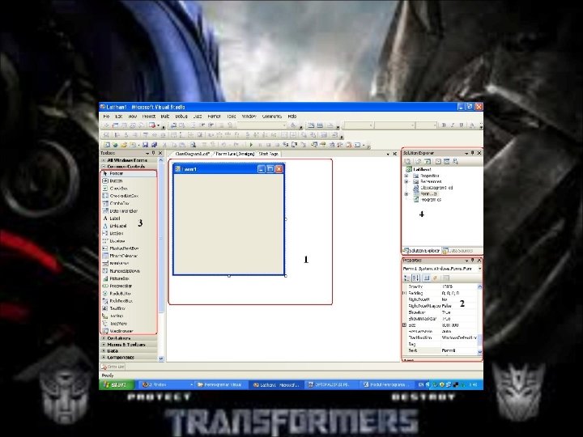Switch to the Data Sources tab

pos(460,251)
